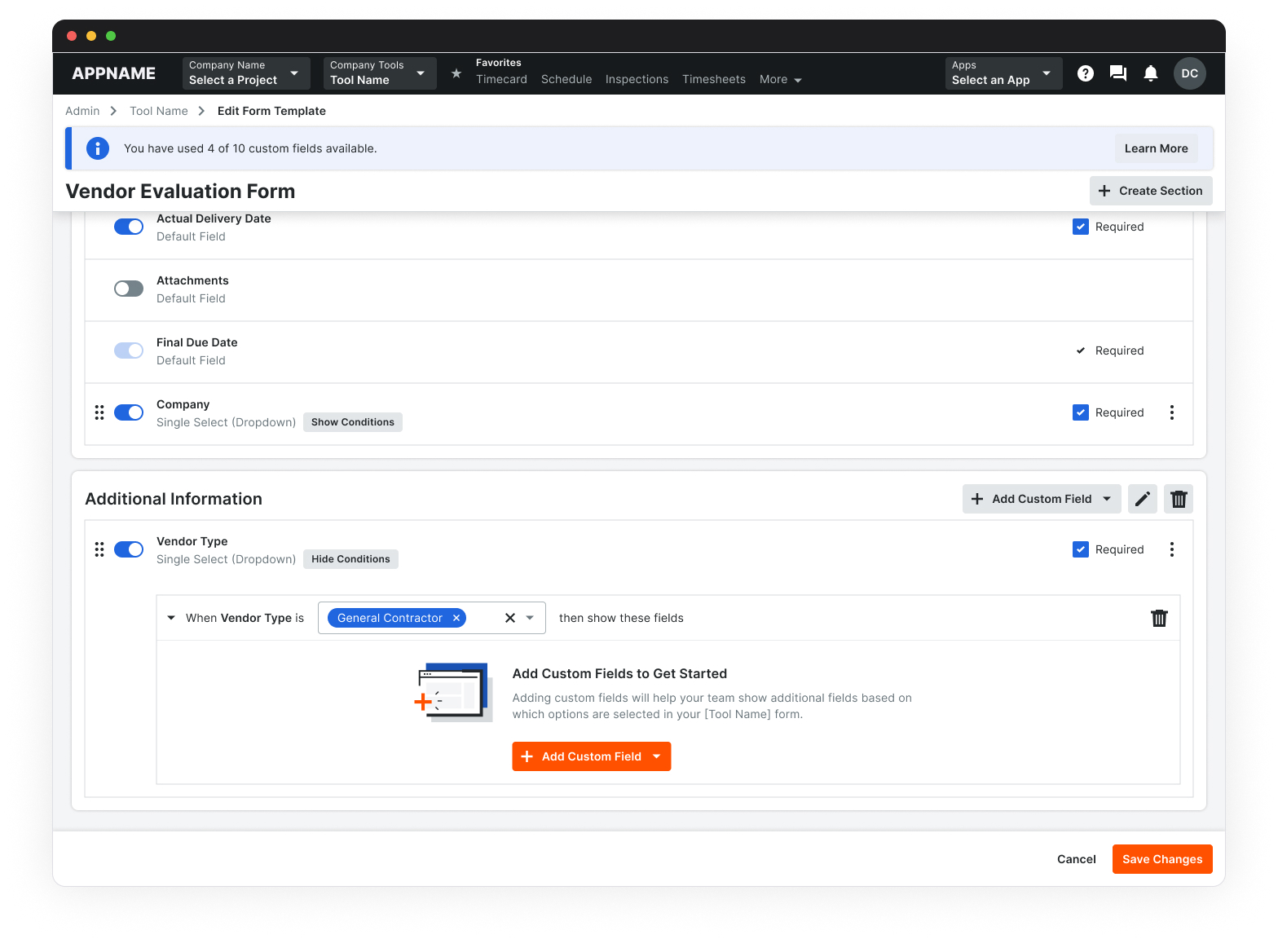Open the notifications bell
The height and width of the screenshot is (939, 1278).
coord(1150,73)
